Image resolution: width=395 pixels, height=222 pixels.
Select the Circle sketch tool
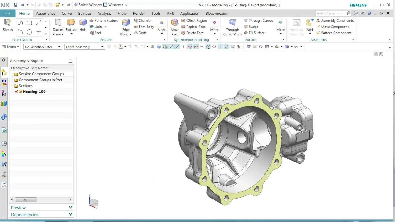(x=29, y=32)
